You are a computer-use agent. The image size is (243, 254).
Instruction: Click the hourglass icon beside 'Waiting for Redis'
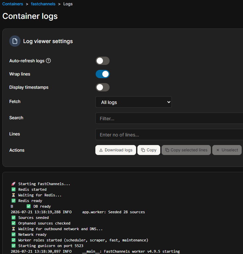tap(14, 195)
